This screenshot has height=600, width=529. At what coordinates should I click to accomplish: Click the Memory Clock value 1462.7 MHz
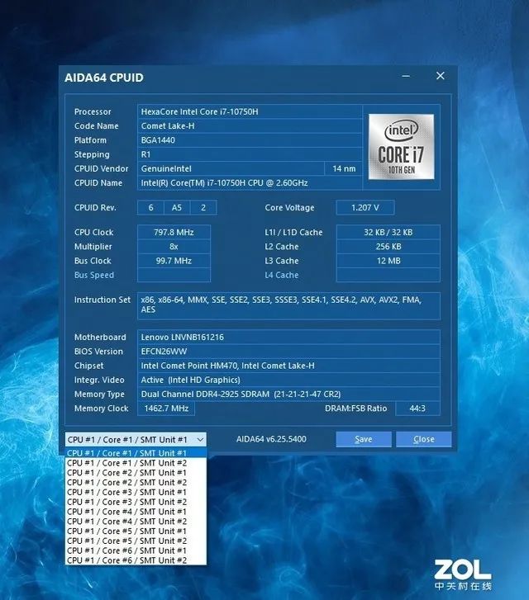click(x=166, y=409)
